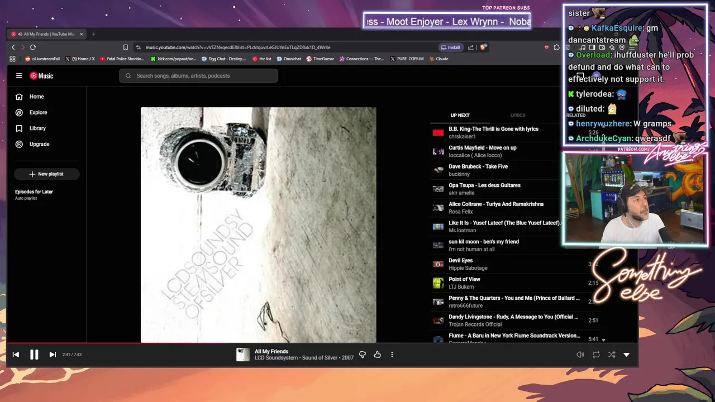Viewport: 715px width, 402px height.
Task: Open the Brave shields icon
Action: (x=484, y=47)
